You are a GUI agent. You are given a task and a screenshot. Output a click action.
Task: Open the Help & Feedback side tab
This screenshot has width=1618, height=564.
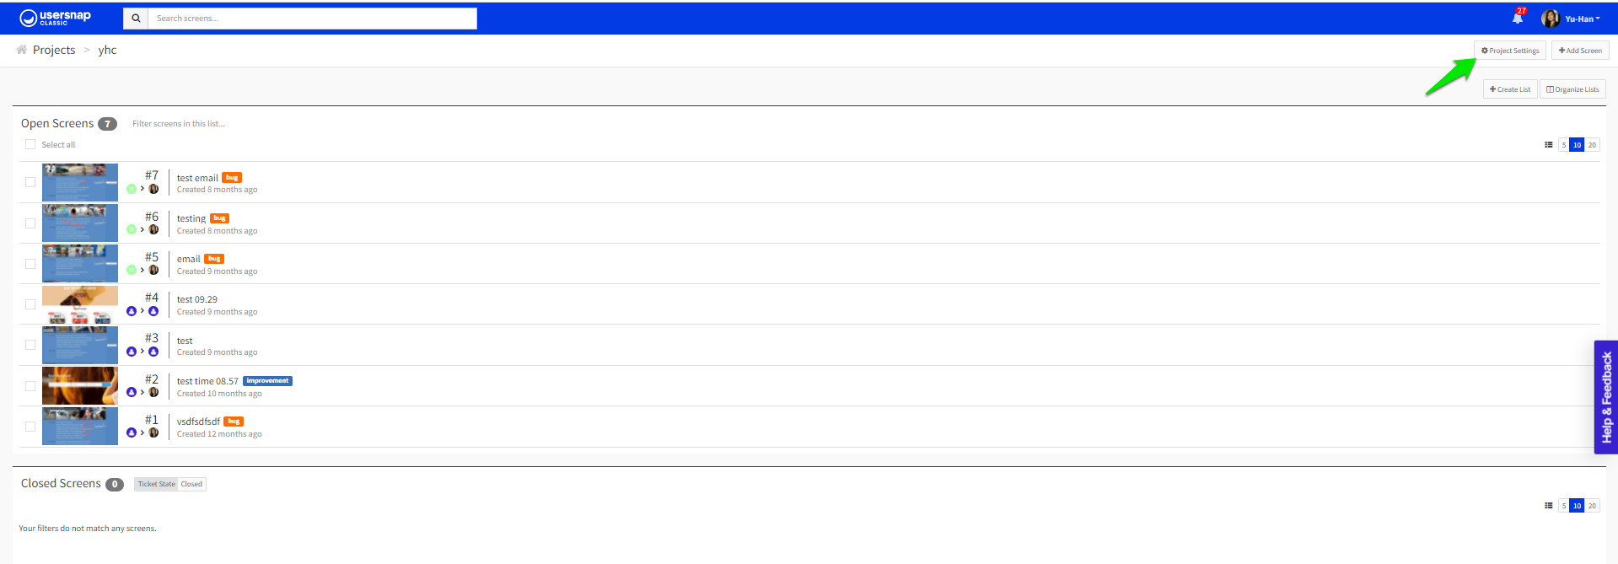point(1606,397)
